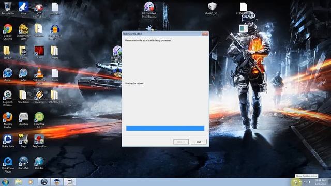Select the Winamp desktop shortcut
Viewport: 331px width, 186px height.
pyautogui.click(x=39, y=97)
